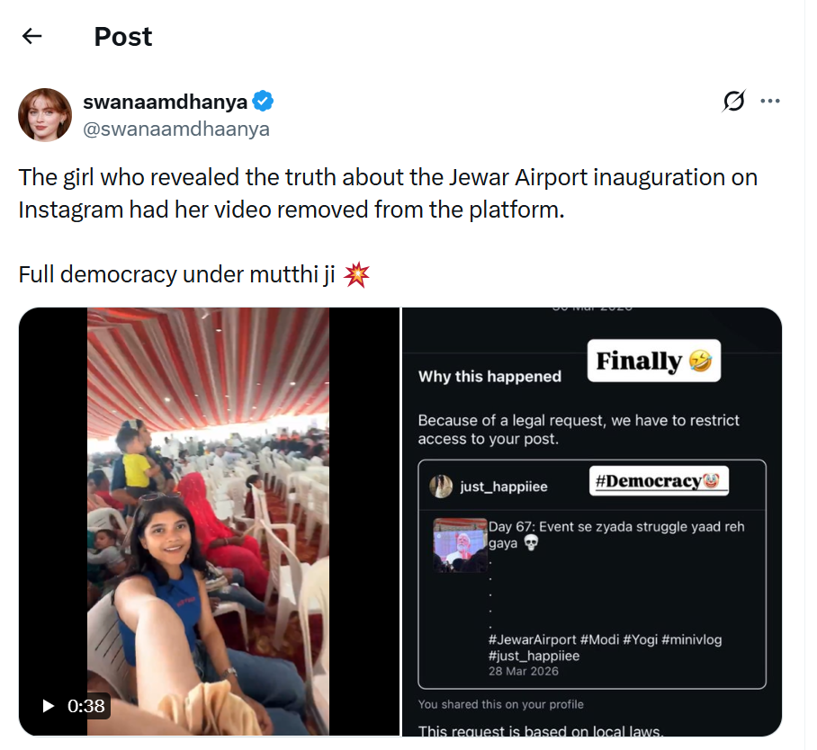The width and height of the screenshot is (817, 750).
Task: Open the Grok slashed-circle icon
Action: pos(733,102)
